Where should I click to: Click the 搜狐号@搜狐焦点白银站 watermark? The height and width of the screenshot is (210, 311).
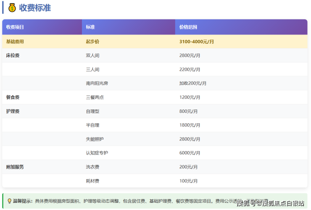270,204
